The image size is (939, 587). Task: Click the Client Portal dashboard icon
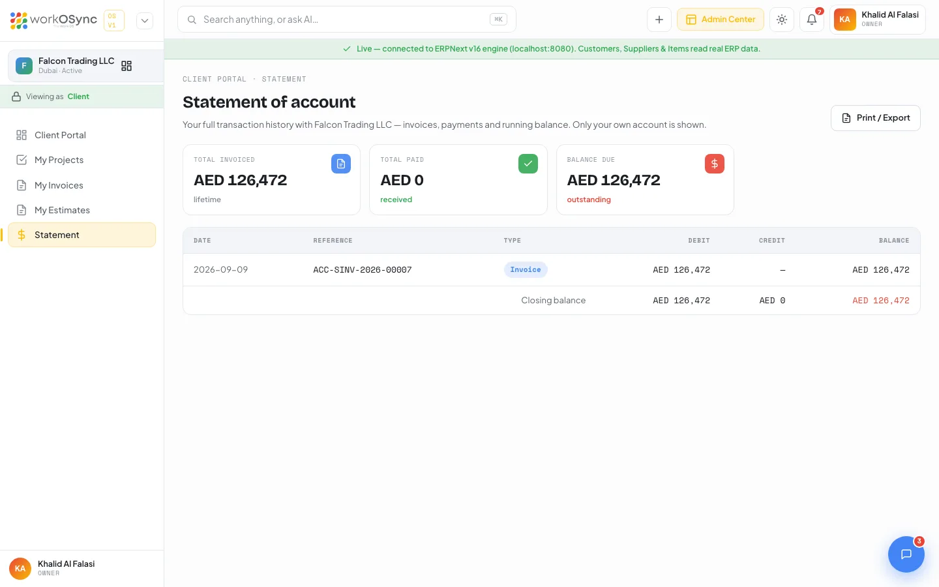(x=22, y=135)
